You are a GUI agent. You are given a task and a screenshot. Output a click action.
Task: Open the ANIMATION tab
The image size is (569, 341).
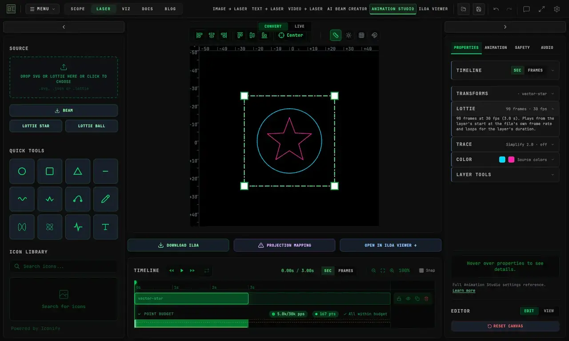(x=496, y=48)
